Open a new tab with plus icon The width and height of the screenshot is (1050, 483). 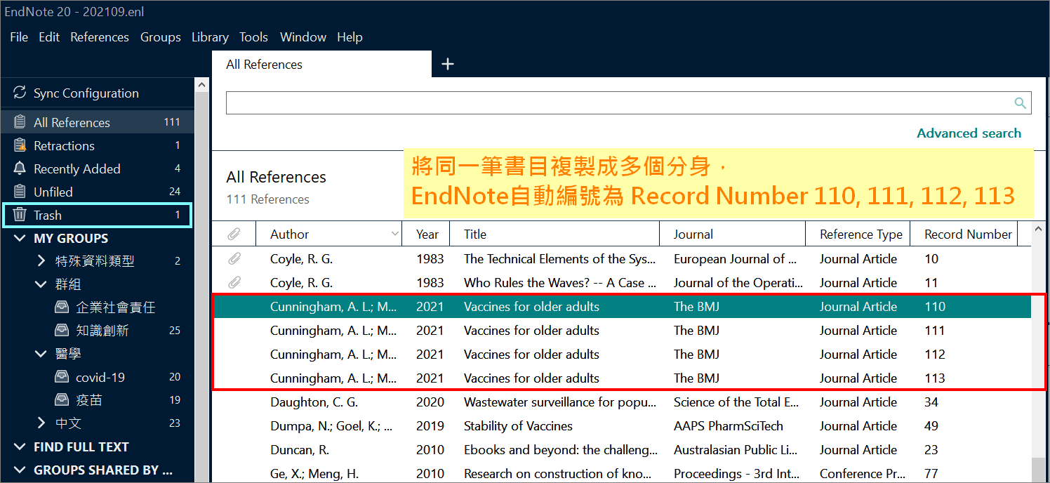(448, 65)
